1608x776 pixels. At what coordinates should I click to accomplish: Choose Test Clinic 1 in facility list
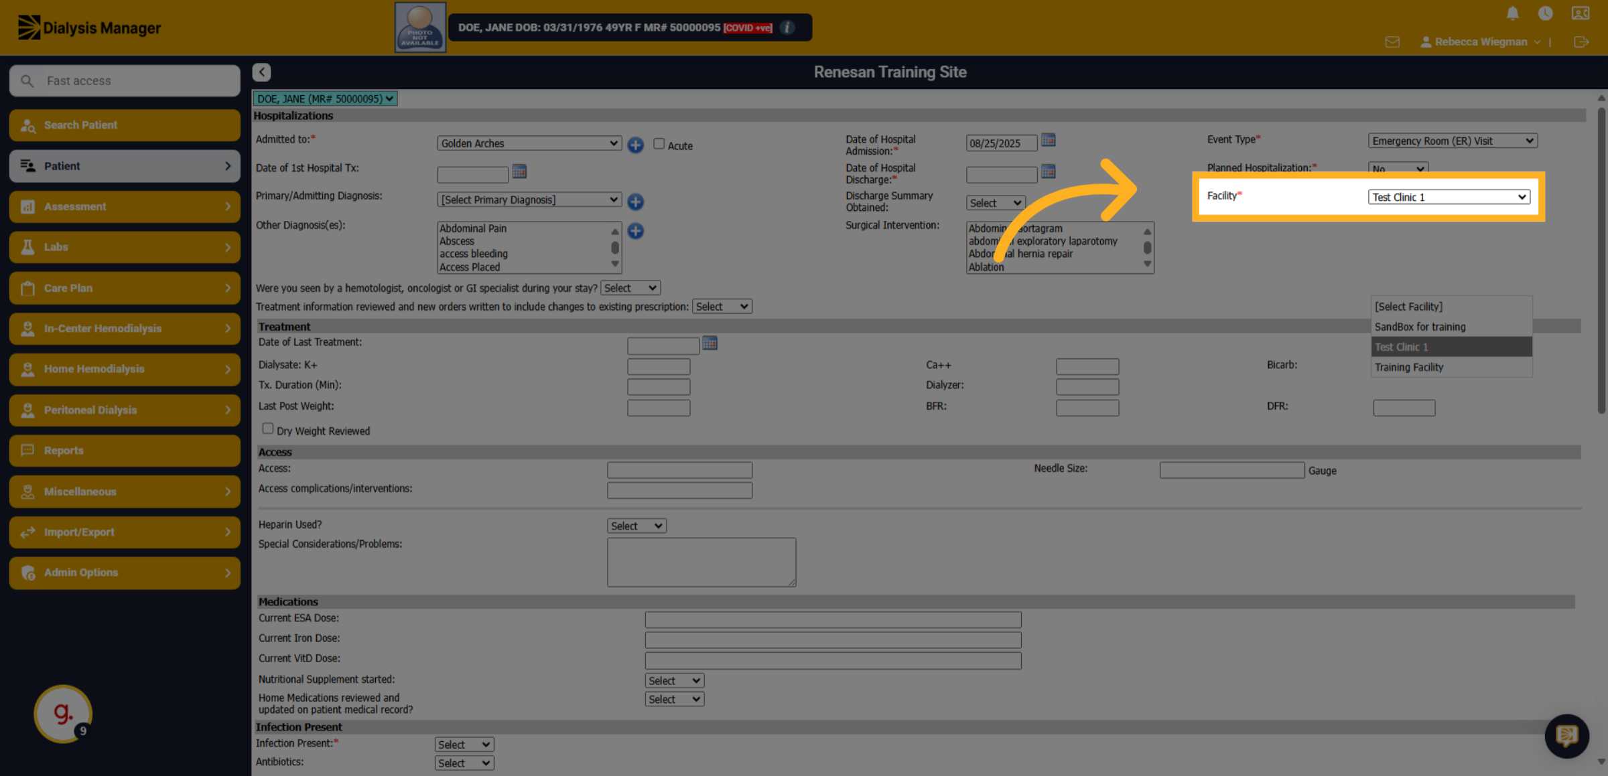(x=1451, y=347)
